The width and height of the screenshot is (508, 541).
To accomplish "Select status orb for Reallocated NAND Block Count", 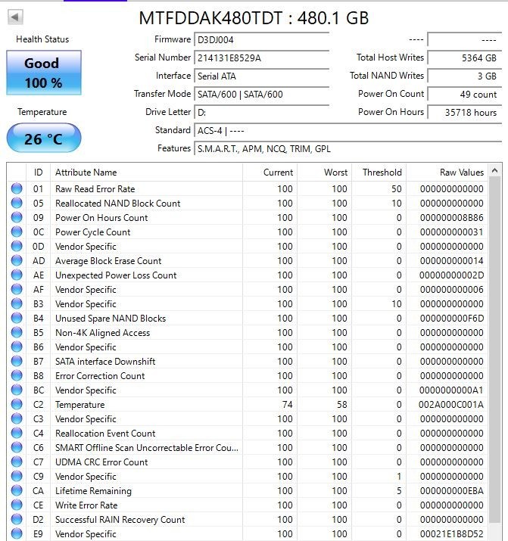I will (x=17, y=204).
